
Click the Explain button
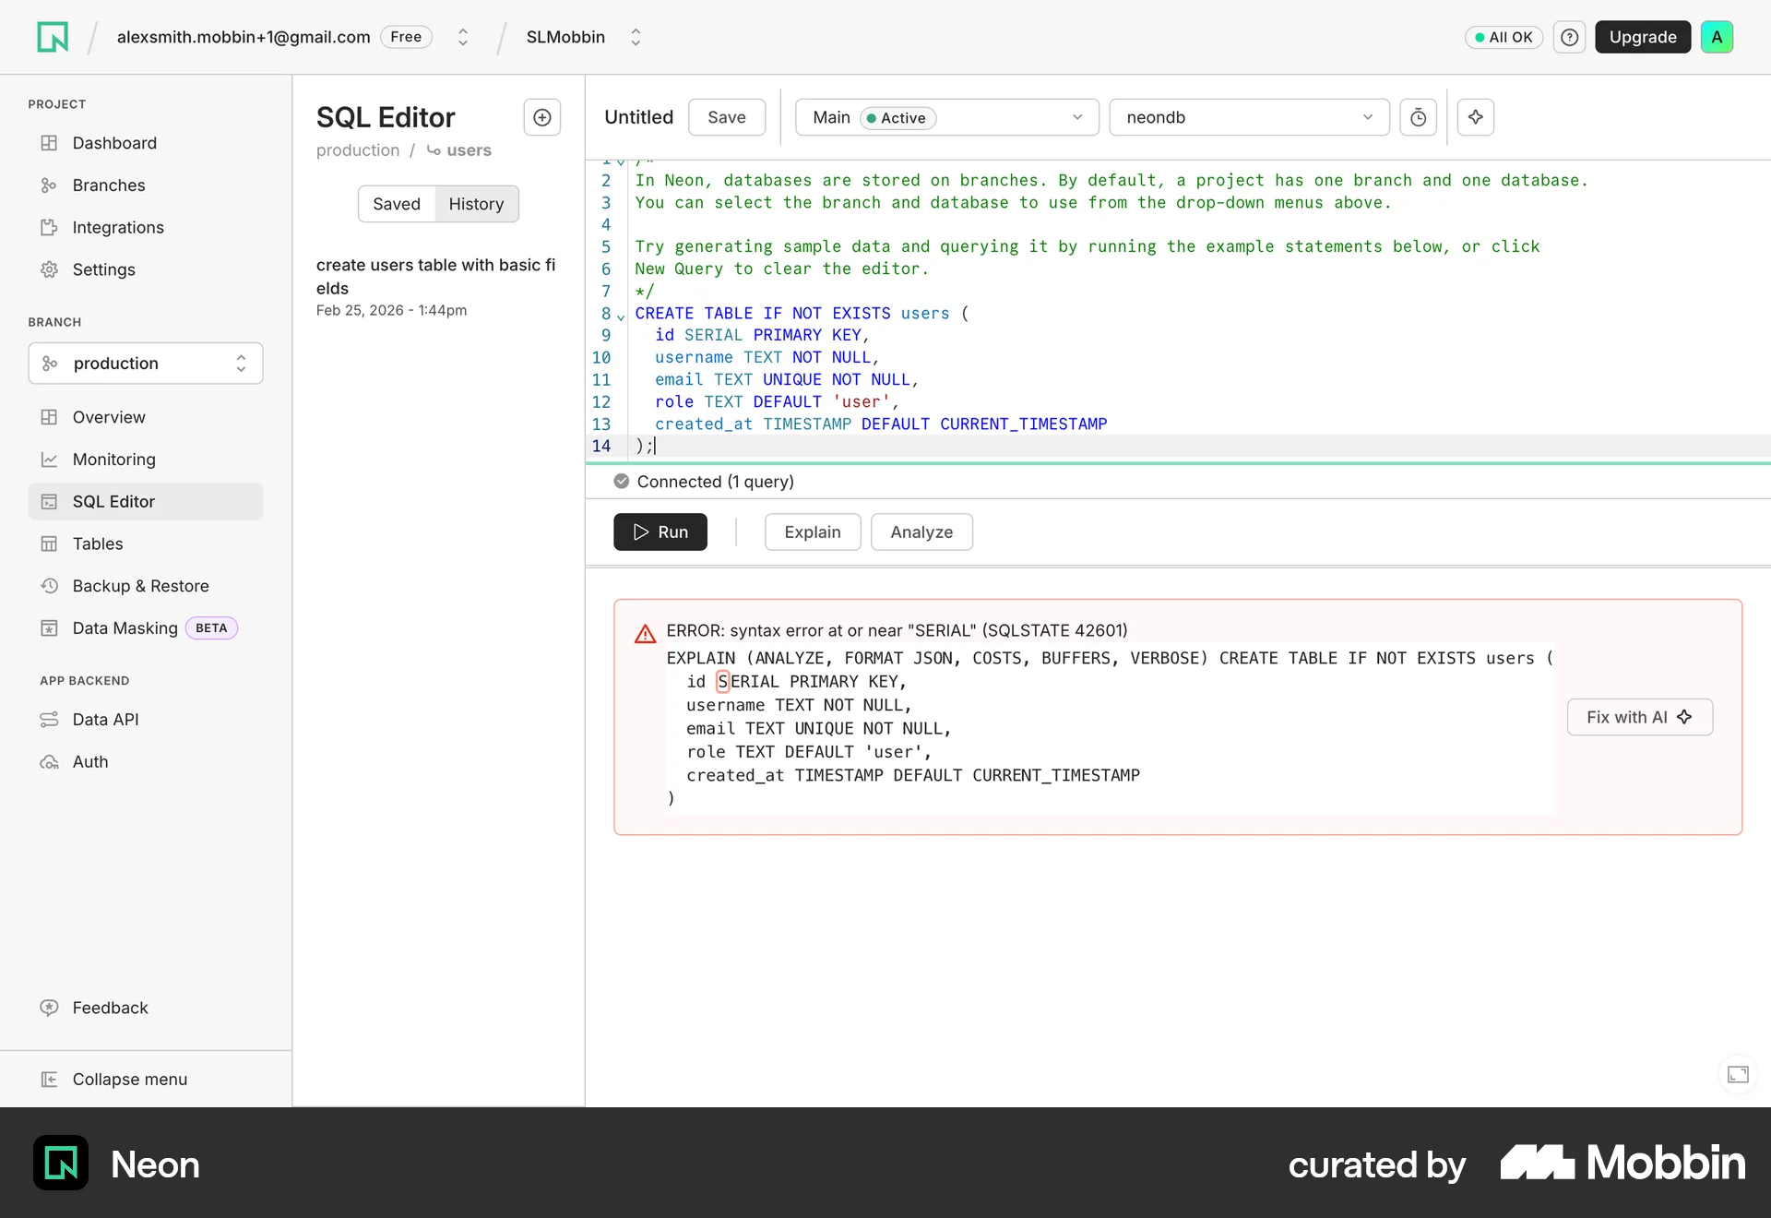point(813,531)
